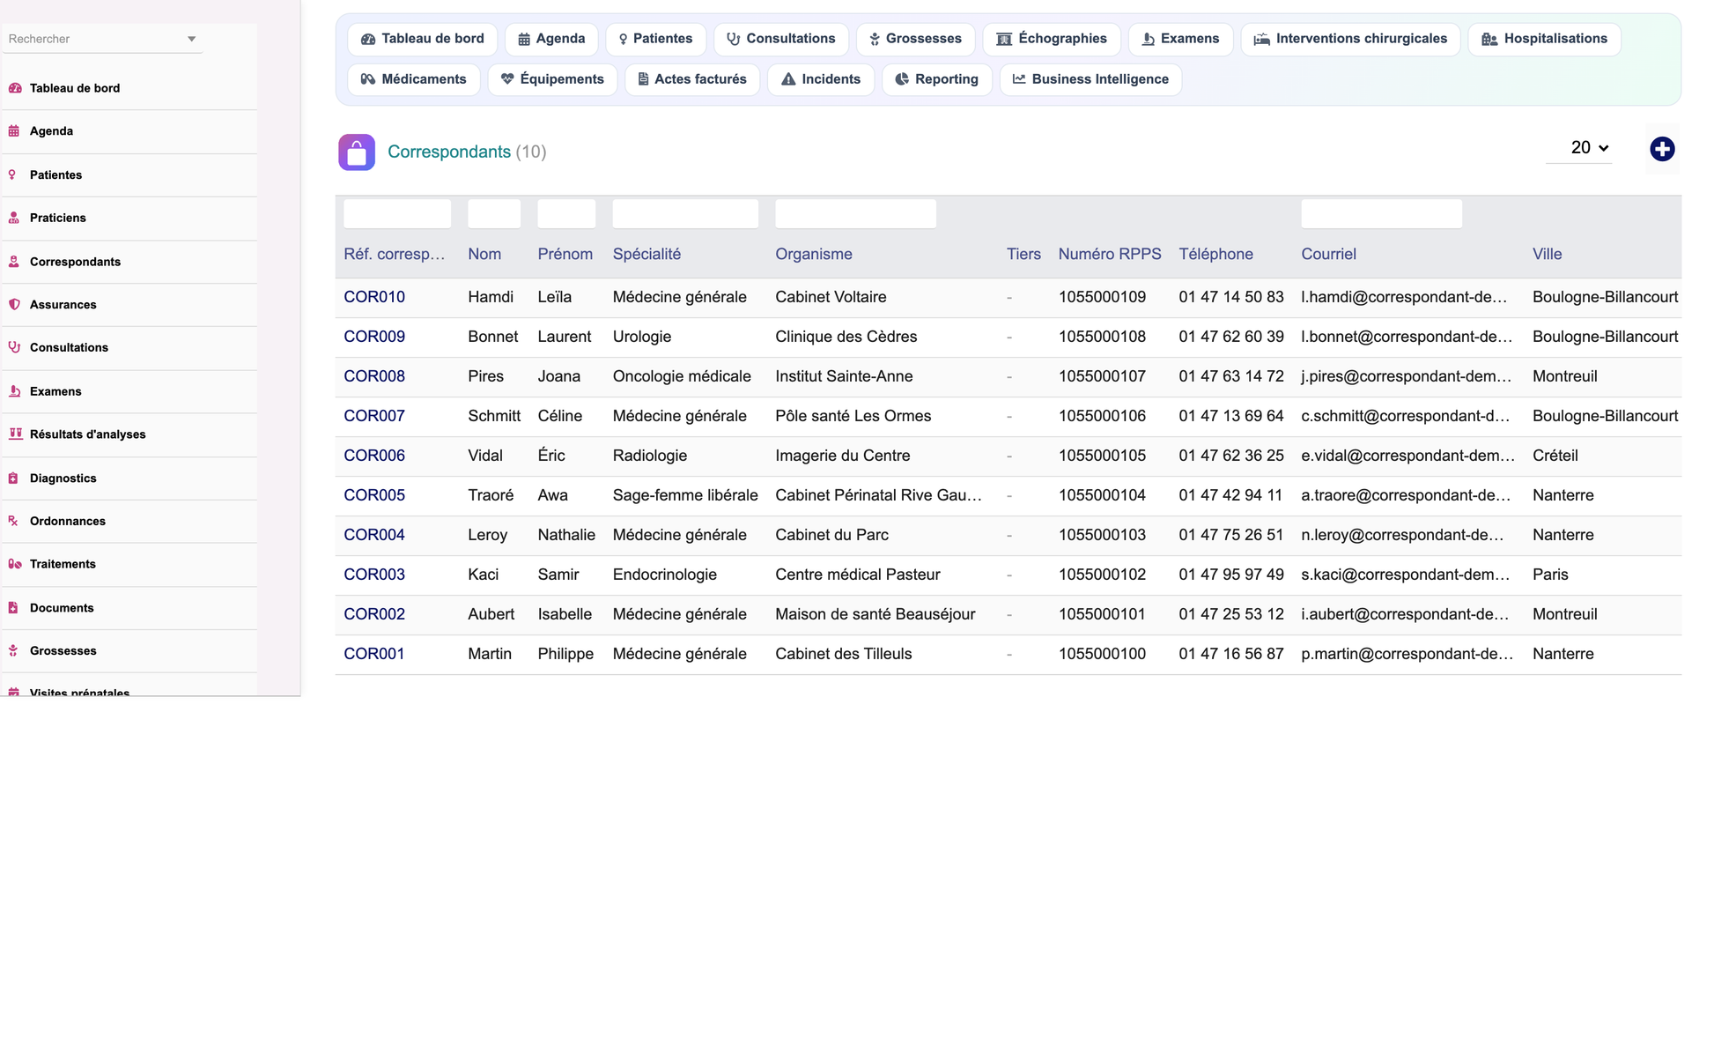Open the Échographies top tab
Viewport: 1714px width, 1061px height.
1052,39
